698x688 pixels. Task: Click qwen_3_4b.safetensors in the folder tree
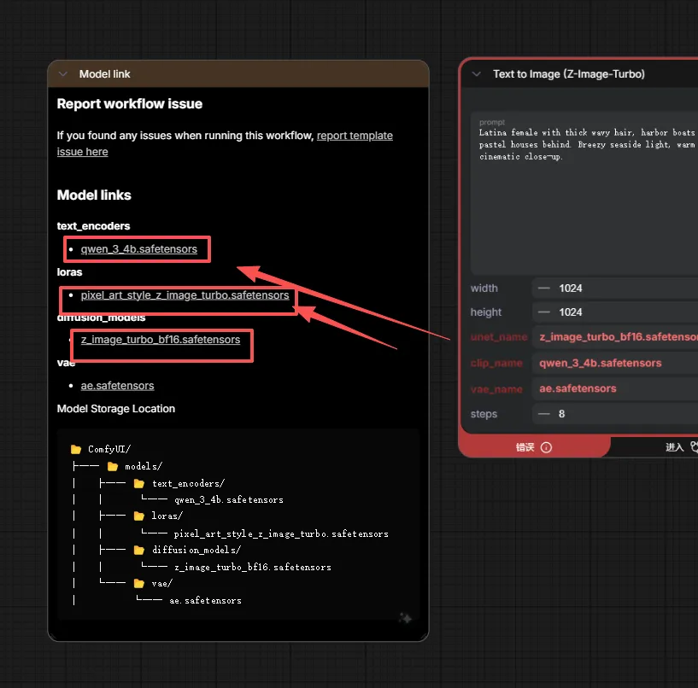pyautogui.click(x=229, y=500)
